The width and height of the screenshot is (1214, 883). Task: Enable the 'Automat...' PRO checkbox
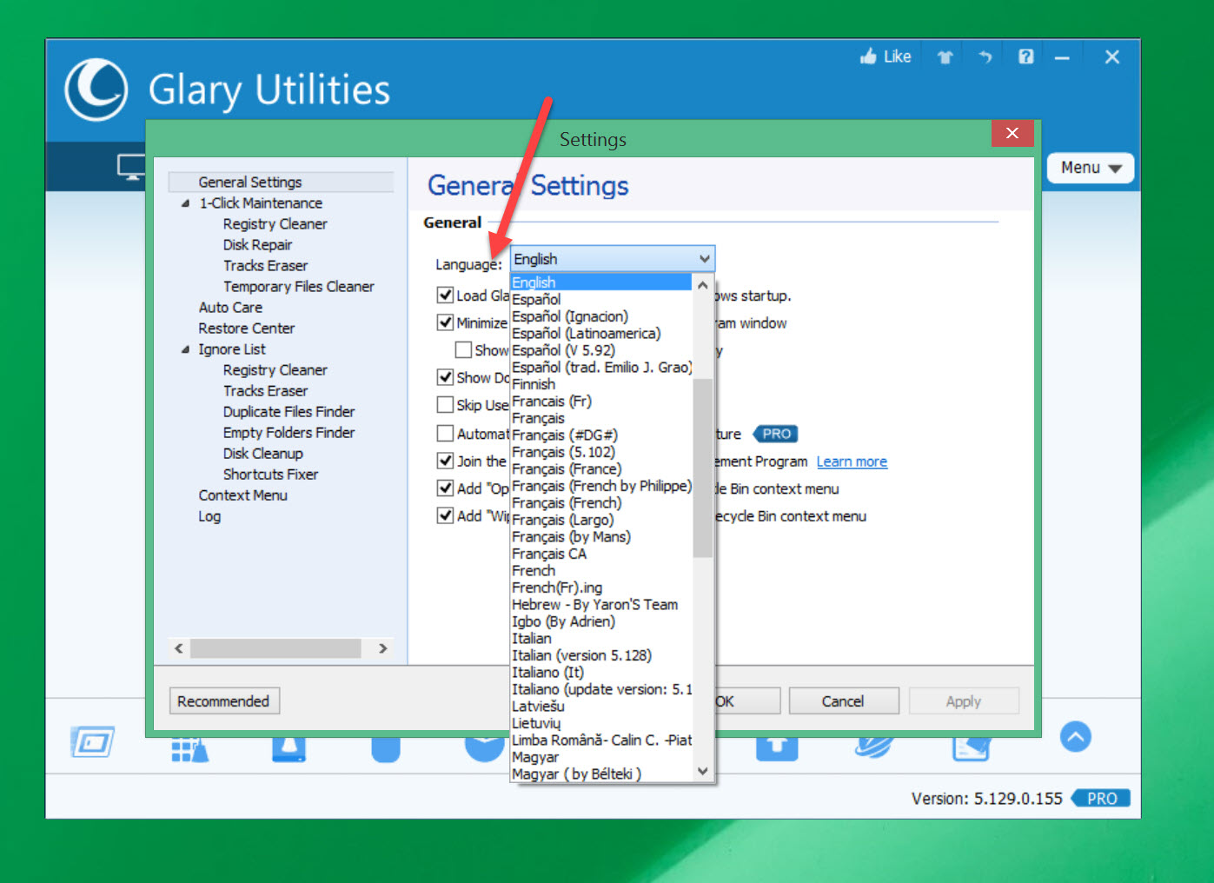coord(446,433)
